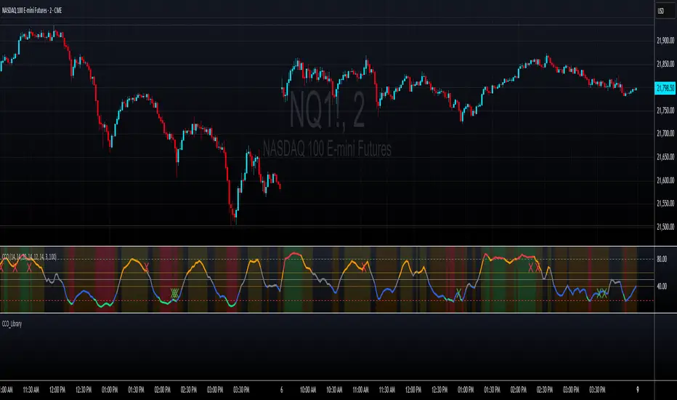Click the 21,900.00 price scale label

pos(665,41)
